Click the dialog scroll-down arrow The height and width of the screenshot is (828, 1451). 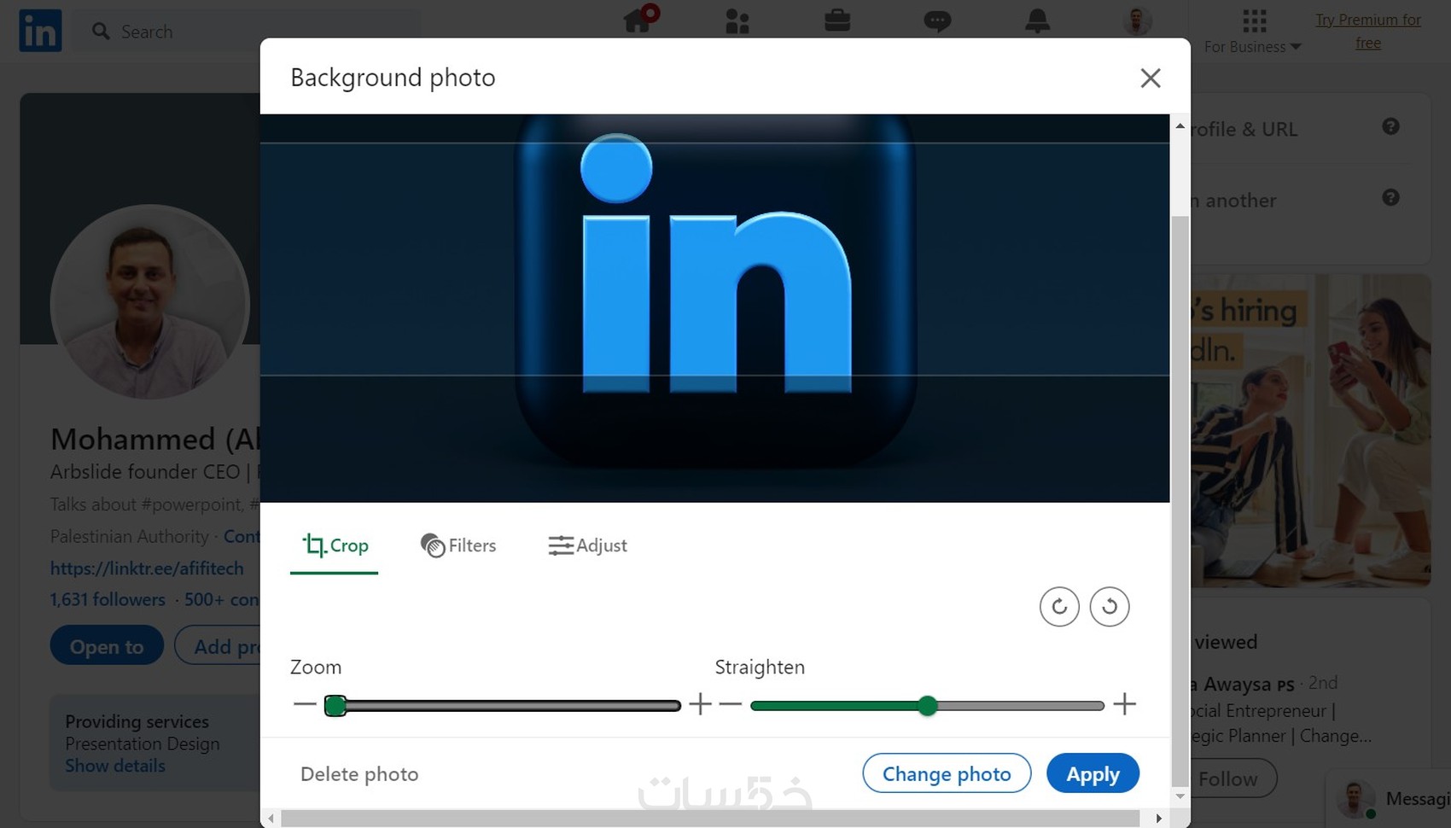pos(1180,796)
